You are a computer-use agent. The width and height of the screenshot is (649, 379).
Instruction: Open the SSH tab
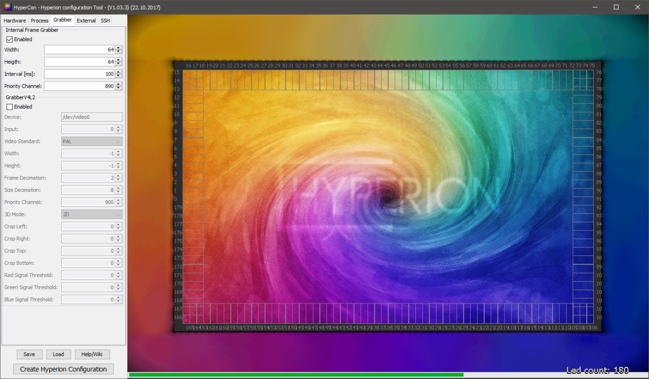click(x=105, y=20)
